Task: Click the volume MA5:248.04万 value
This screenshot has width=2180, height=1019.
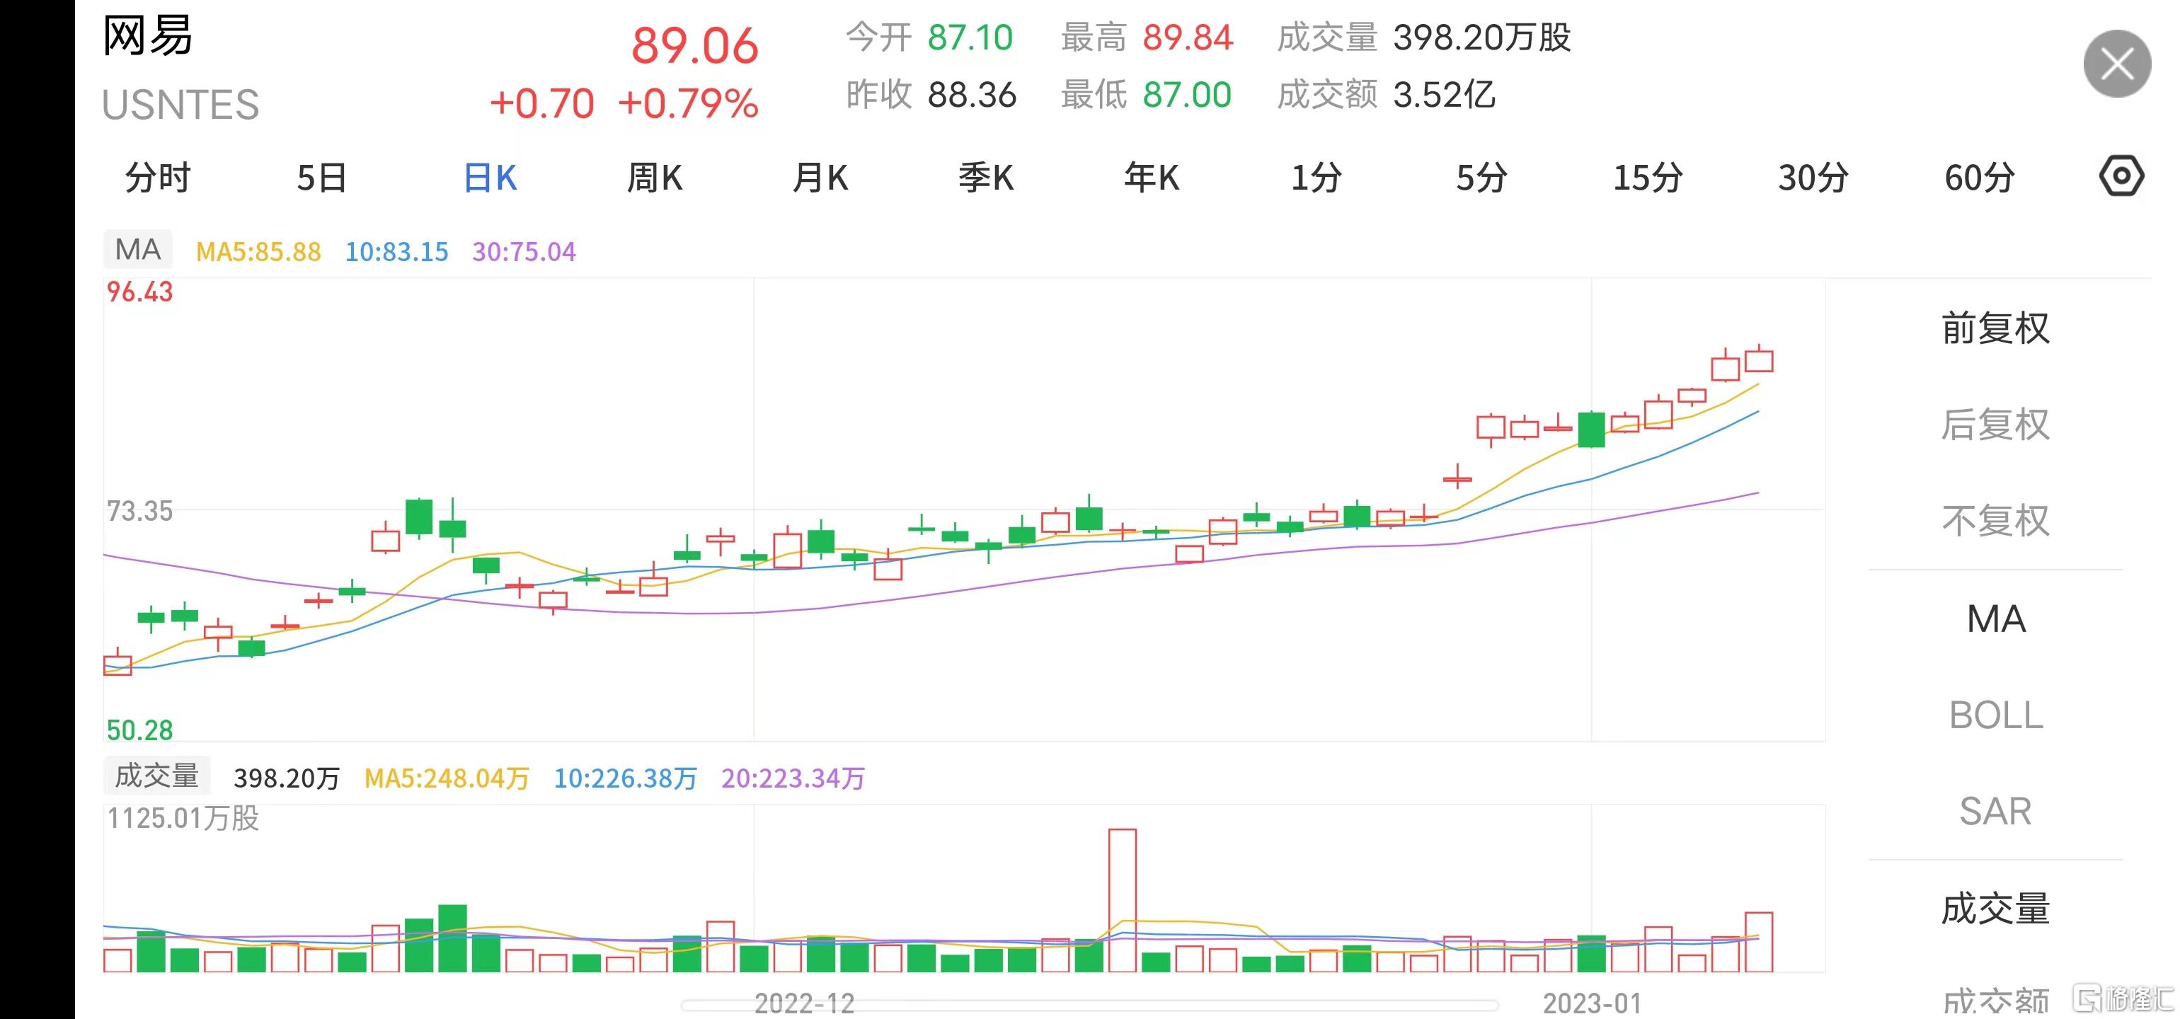Action: pos(447,778)
